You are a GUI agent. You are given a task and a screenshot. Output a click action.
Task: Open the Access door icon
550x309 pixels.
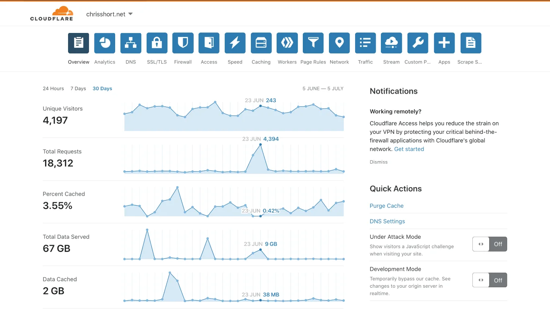pos(209,43)
